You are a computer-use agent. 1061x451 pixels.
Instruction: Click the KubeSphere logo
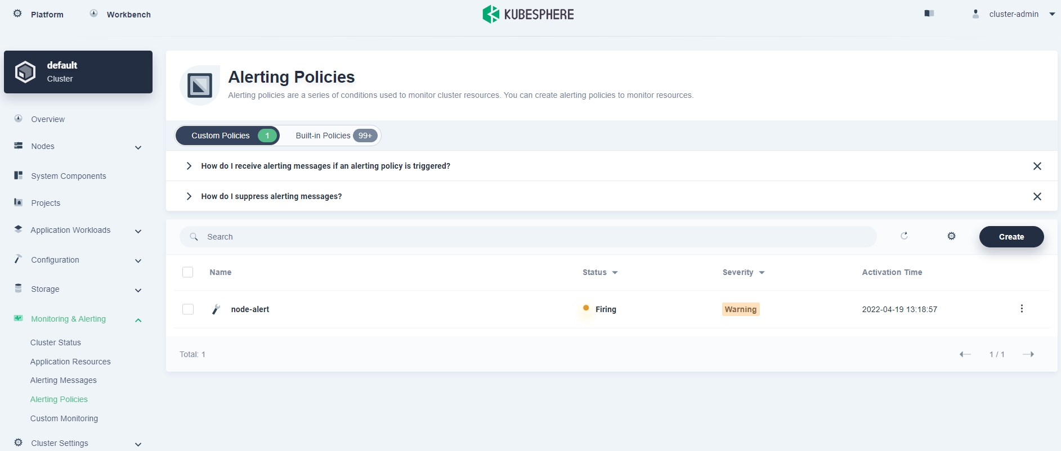tap(528, 14)
